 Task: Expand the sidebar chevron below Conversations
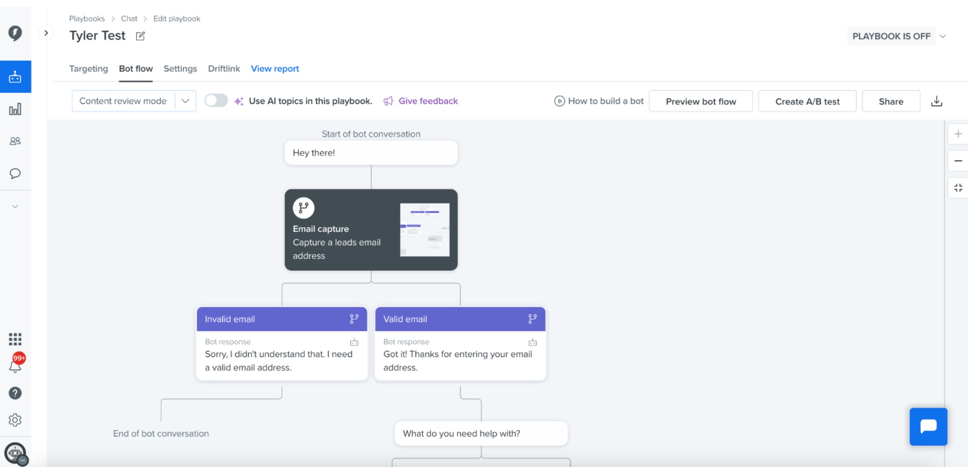coord(15,206)
